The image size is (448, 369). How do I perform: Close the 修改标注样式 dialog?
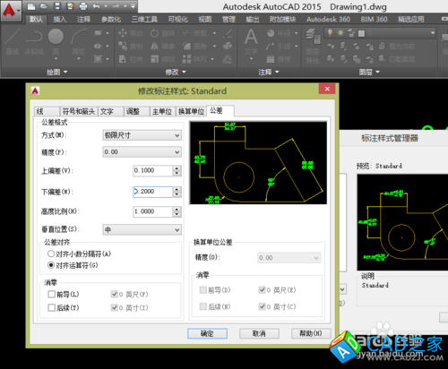click(327, 89)
